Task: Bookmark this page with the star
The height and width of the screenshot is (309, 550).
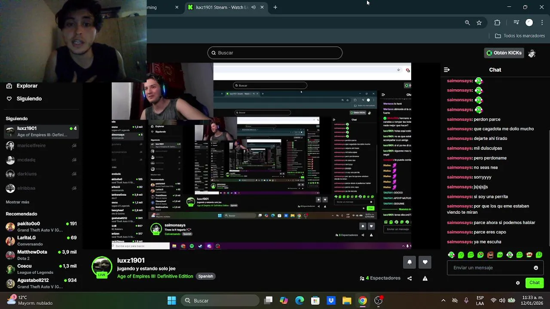Action: [x=479, y=23]
